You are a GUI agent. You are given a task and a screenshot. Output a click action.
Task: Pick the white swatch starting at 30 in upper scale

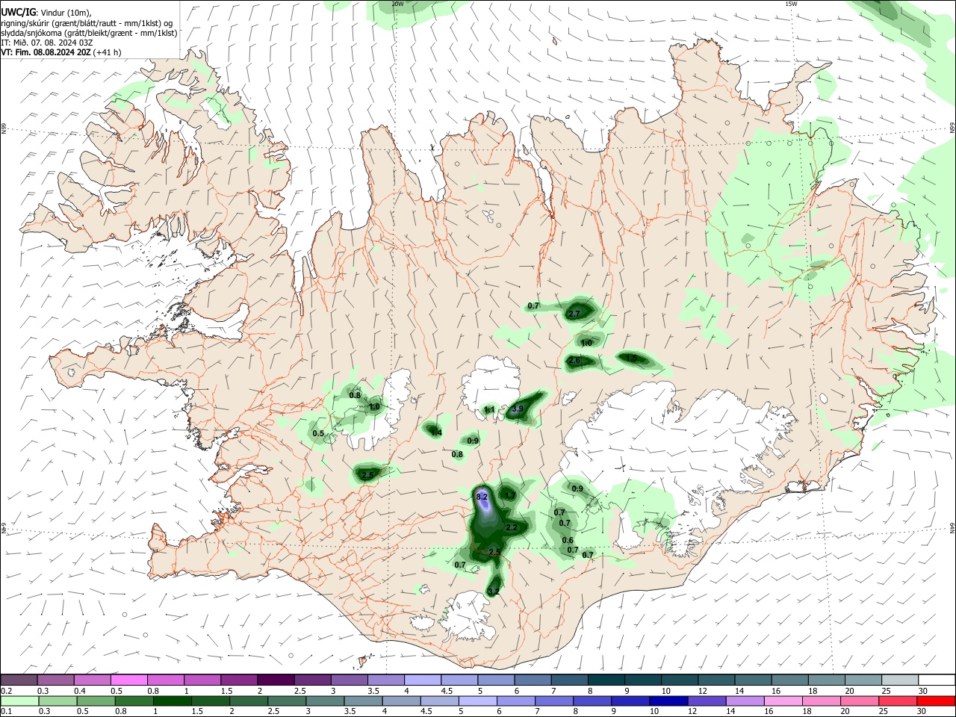pyautogui.click(x=937, y=680)
